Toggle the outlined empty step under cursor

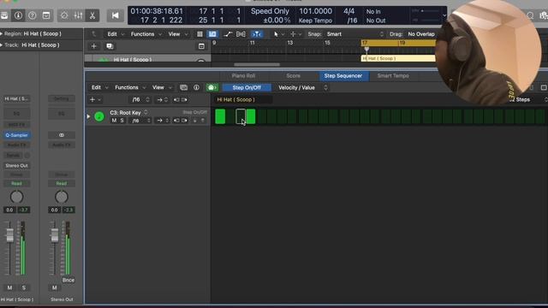[241, 116]
